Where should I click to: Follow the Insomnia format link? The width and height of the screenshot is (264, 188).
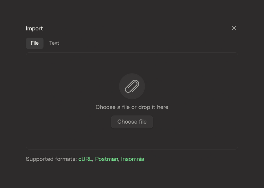(133, 159)
